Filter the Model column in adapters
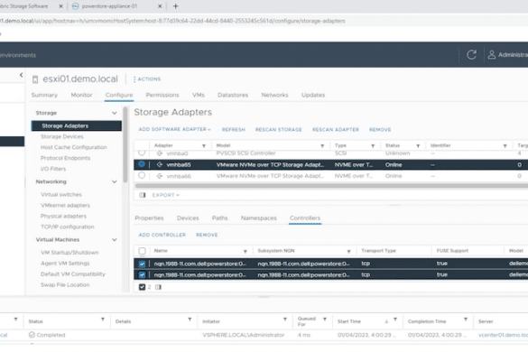This screenshot has width=528, height=352. [x=322, y=146]
